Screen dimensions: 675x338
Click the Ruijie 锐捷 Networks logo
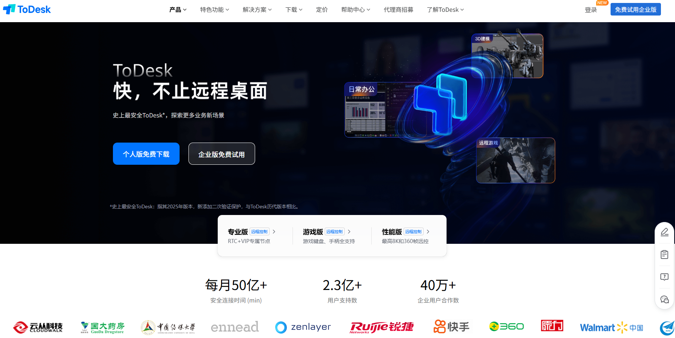pos(382,327)
